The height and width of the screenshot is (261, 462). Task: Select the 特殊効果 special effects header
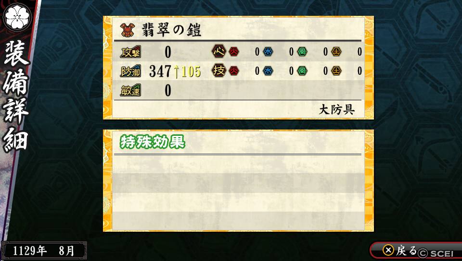(153, 142)
